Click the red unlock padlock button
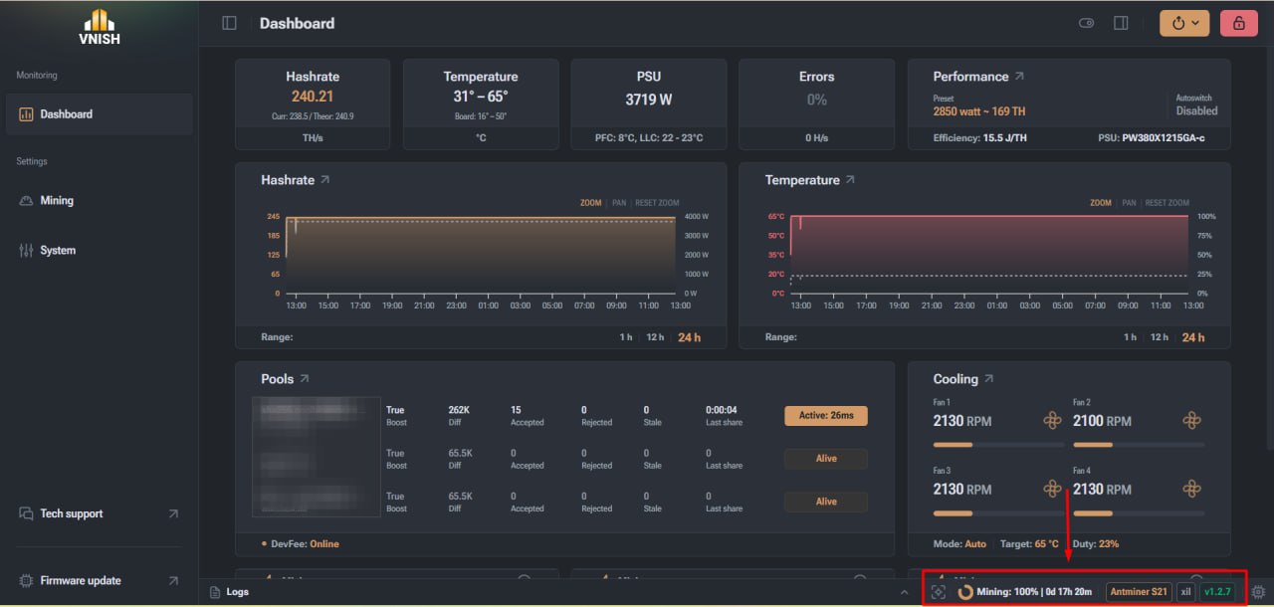The height and width of the screenshot is (607, 1274). [x=1239, y=23]
